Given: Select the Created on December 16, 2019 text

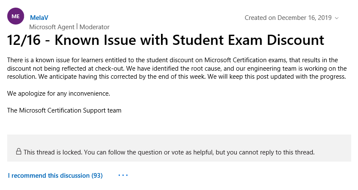Looking at the screenshot, I should click(x=288, y=18).
